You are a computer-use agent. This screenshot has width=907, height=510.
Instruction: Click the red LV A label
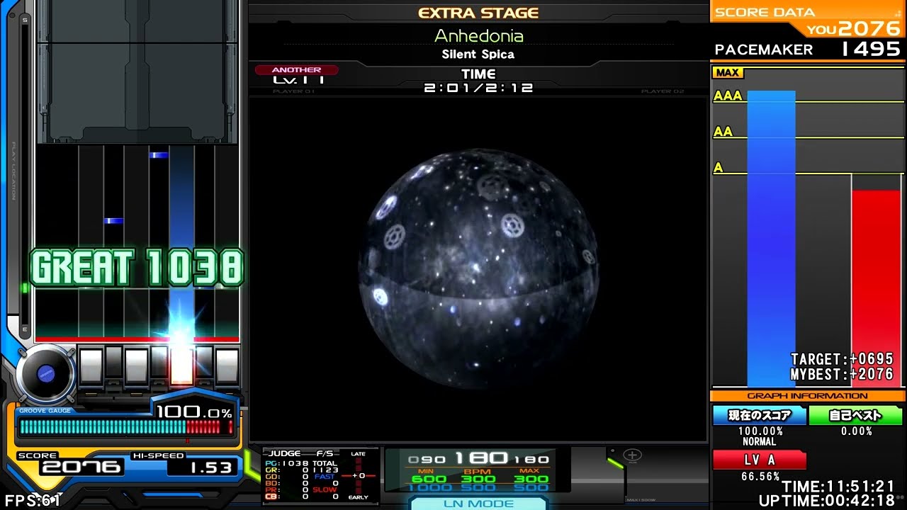tap(760, 460)
